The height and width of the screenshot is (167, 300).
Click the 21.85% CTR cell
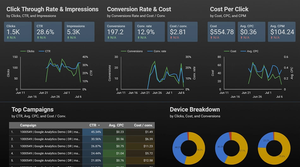tap(93, 160)
